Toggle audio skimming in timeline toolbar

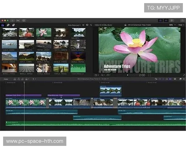[x=163, y=79]
